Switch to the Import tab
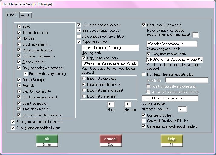This screenshot has height=155, width=216. pyautogui.click(x=25, y=15)
